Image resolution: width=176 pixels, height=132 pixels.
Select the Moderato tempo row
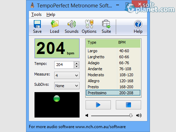pos(113,75)
